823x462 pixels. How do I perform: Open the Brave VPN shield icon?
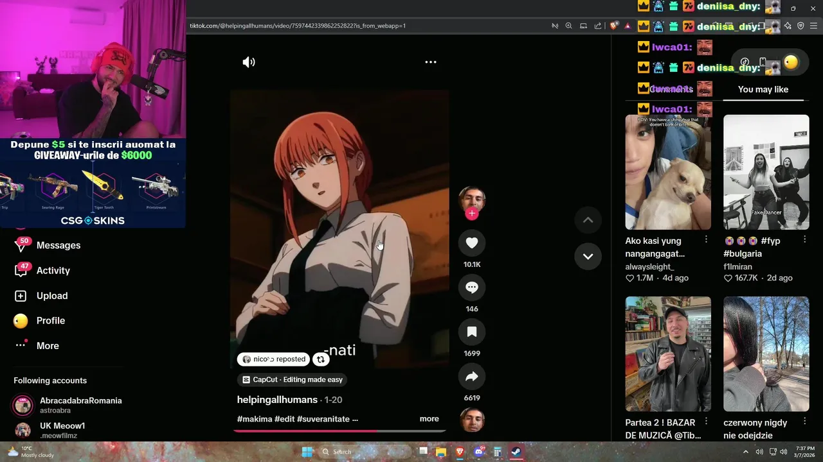point(800,26)
